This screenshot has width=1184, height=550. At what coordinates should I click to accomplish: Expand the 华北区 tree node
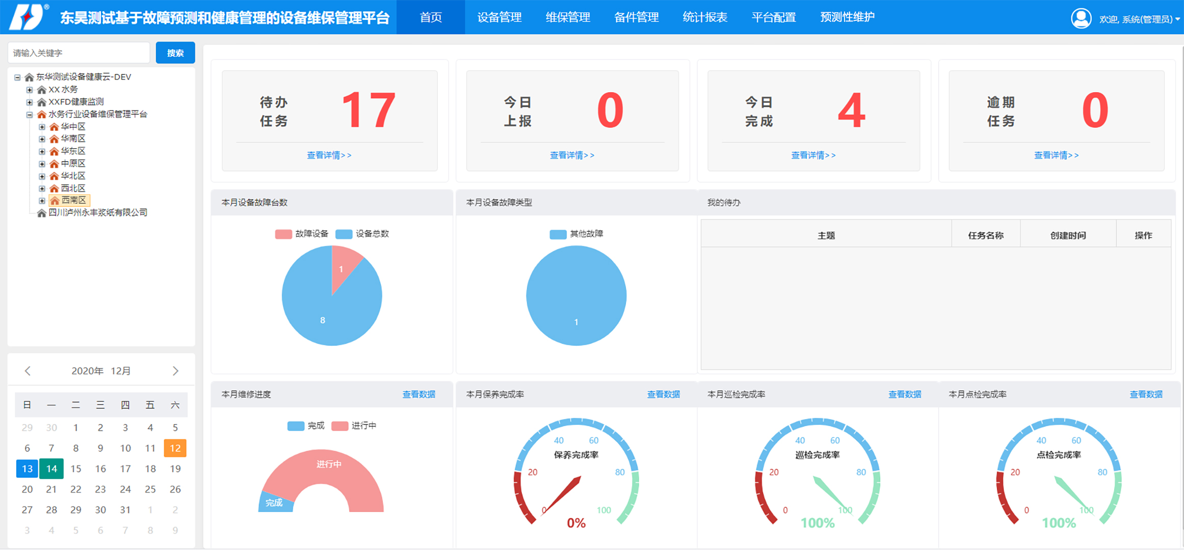pos(42,176)
